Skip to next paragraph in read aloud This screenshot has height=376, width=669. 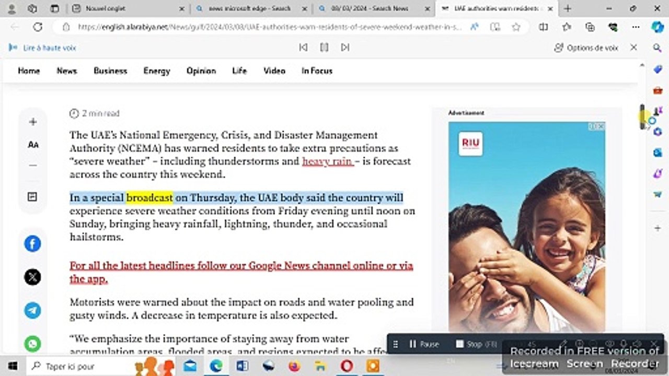click(345, 48)
